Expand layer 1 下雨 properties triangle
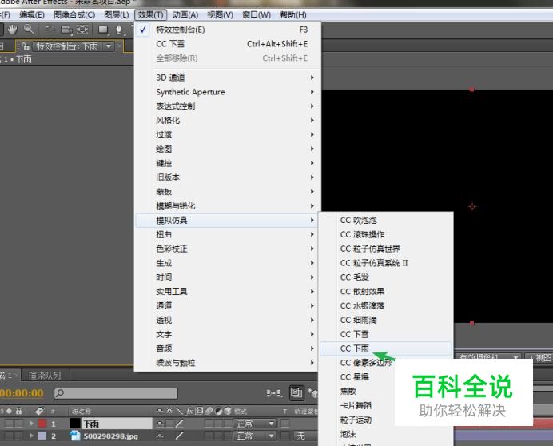The height and width of the screenshot is (446, 553). point(31,424)
